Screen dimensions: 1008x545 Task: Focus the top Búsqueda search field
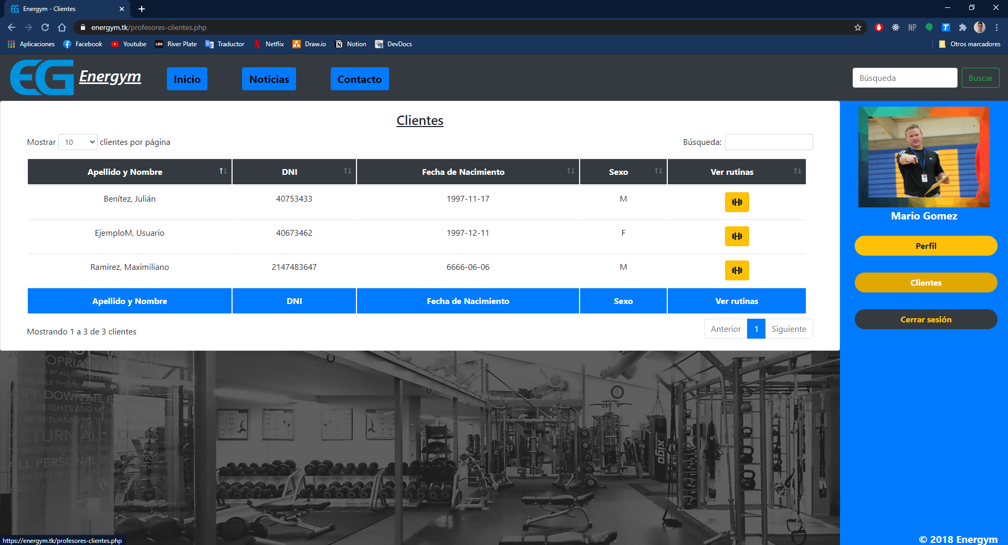point(905,78)
